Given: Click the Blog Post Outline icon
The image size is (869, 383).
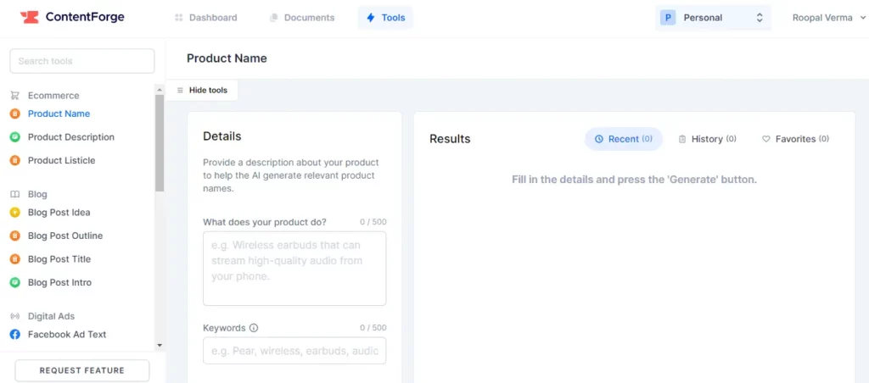Looking at the screenshot, I should (x=14, y=236).
